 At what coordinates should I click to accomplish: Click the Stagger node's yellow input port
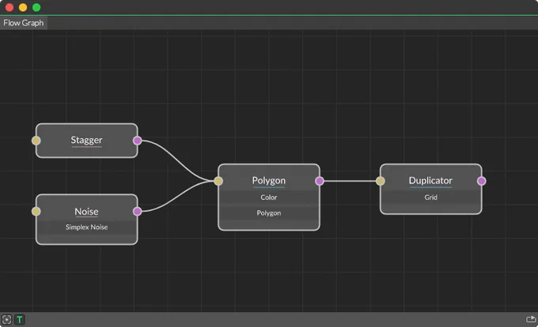coord(36,141)
